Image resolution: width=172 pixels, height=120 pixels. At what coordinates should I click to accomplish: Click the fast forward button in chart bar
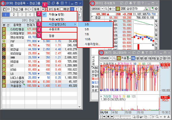click(x=112, y=117)
